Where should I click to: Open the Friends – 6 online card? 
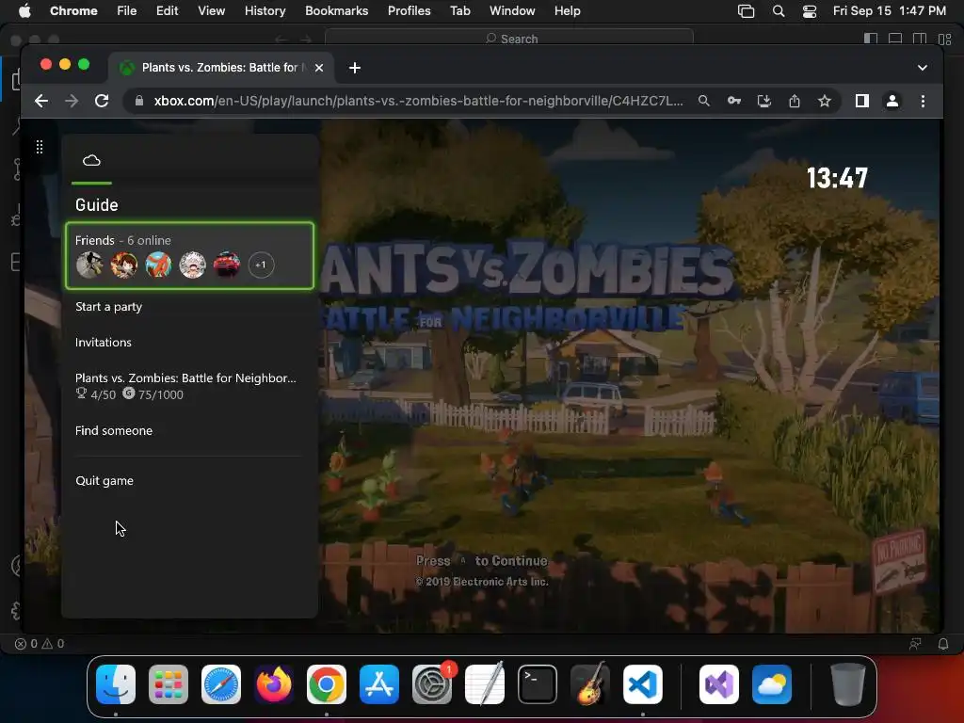pyautogui.click(x=189, y=256)
